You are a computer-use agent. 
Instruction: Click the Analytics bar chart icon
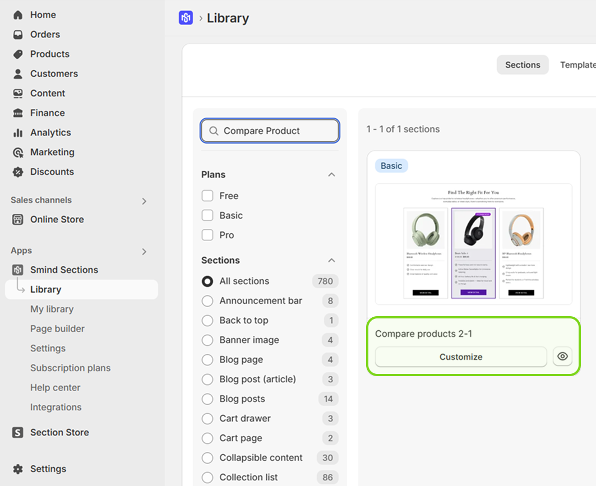pyautogui.click(x=18, y=133)
